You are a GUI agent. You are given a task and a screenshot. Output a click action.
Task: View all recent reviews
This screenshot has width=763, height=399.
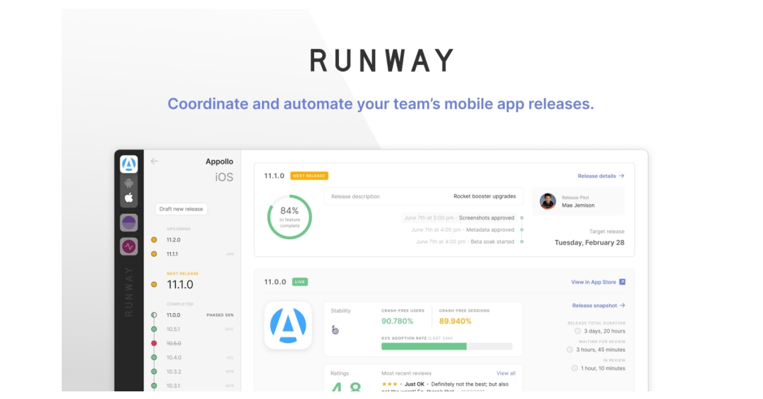point(505,373)
